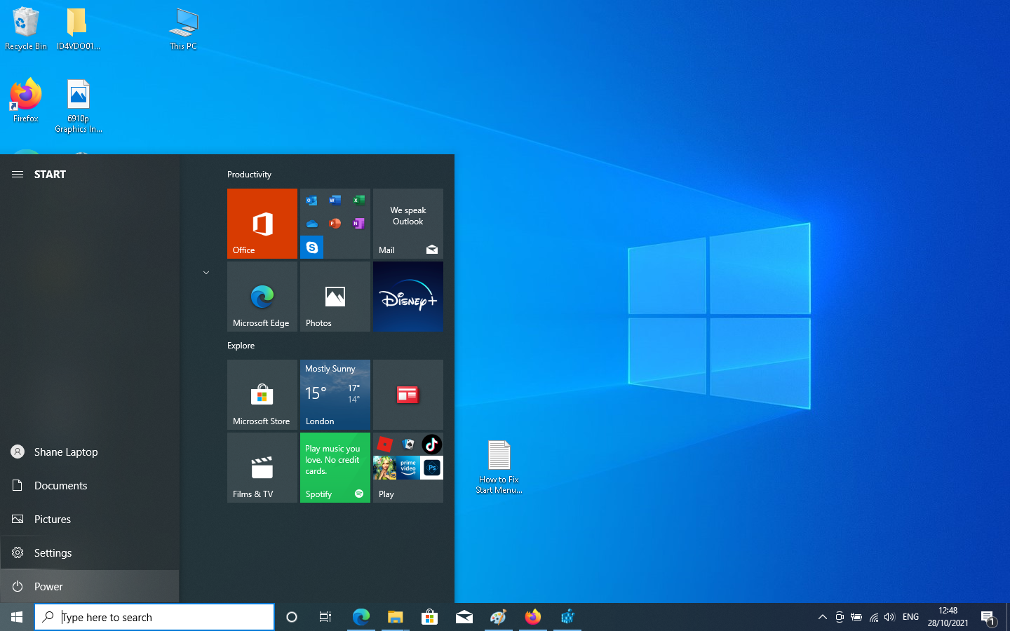Open the Mail tile
Image resolution: width=1010 pixels, height=631 pixels.
[408, 224]
